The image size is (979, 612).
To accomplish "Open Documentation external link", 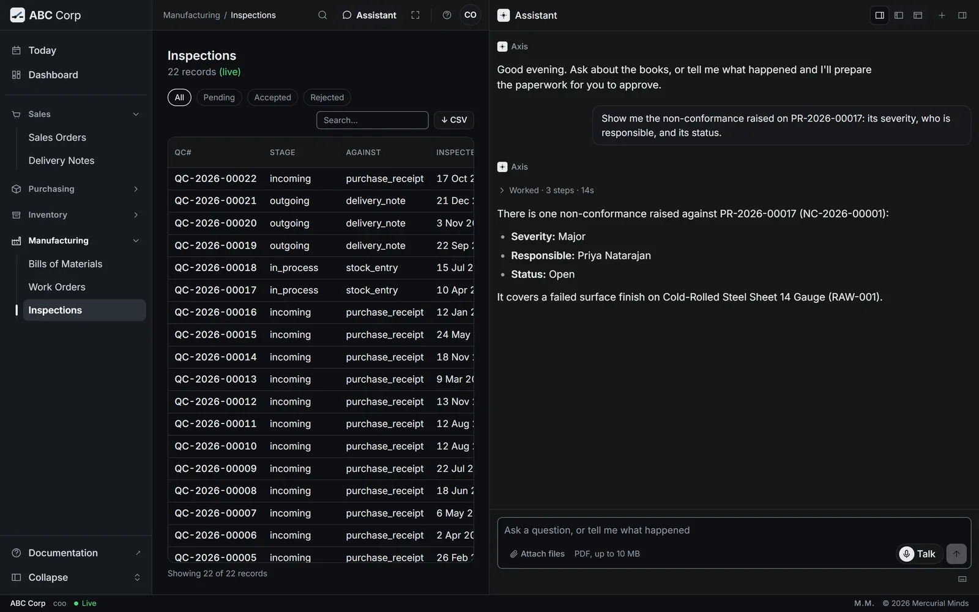I will (76, 553).
